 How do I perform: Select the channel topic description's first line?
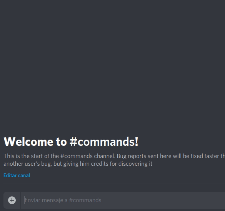coord(114,156)
